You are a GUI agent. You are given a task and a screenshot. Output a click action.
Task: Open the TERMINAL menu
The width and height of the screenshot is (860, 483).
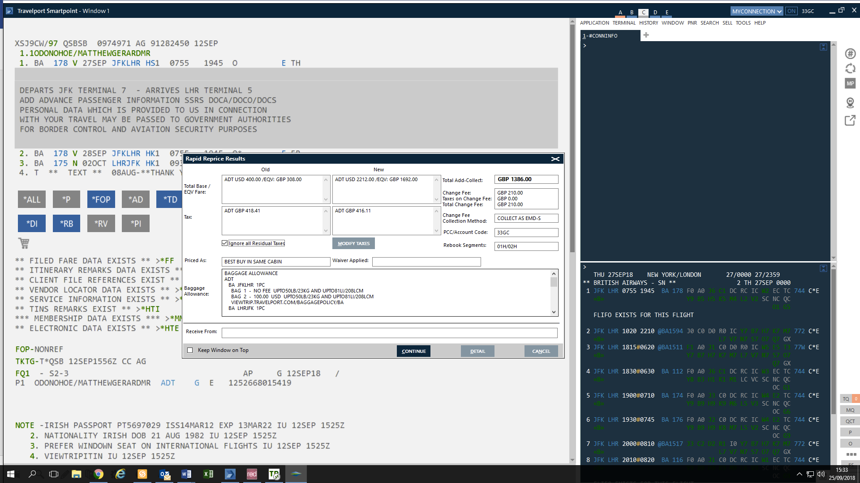[x=624, y=23]
